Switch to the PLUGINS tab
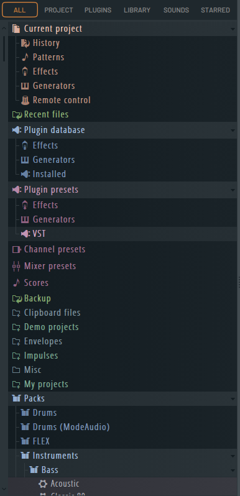This screenshot has width=240, height=496. 98,10
